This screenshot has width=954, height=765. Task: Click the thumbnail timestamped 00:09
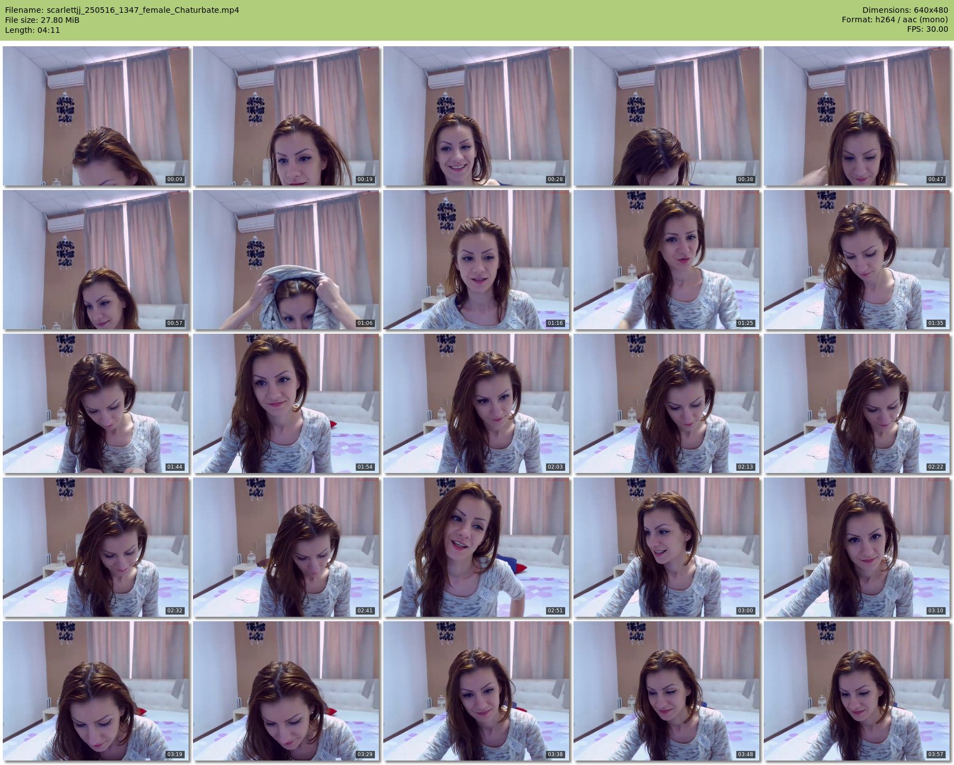coord(96,116)
